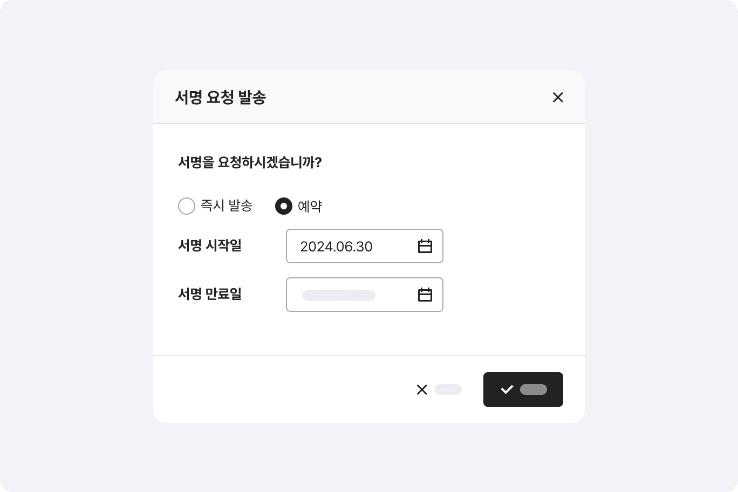Click the 즉시 발송 option label text

click(x=227, y=206)
